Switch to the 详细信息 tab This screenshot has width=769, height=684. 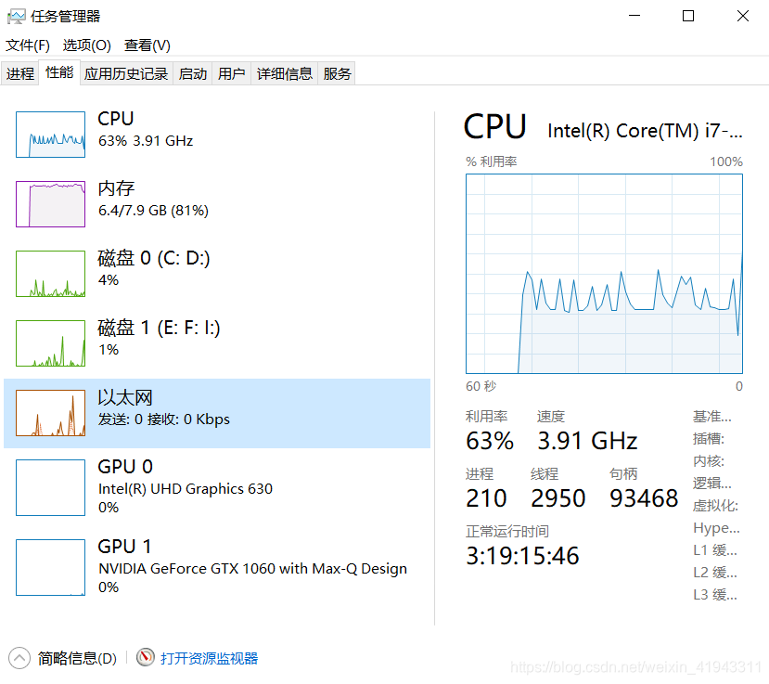coord(285,73)
